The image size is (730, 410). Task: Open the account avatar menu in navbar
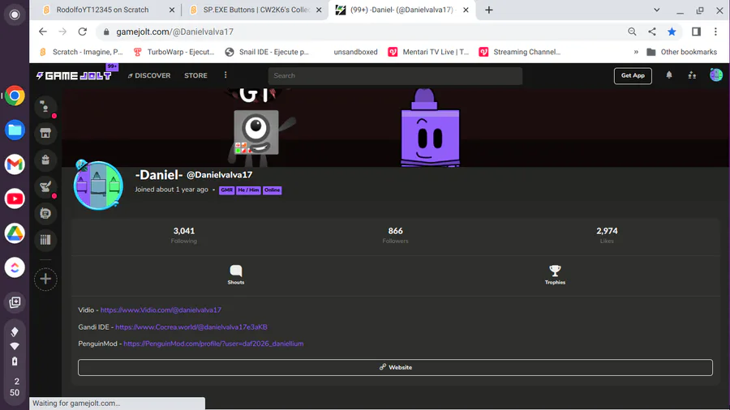716,75
